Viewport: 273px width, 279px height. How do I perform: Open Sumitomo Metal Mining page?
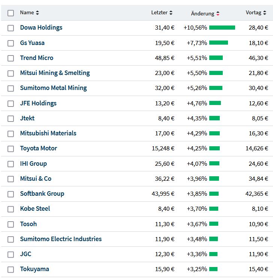pyautogui.click(x=53, y=88)
